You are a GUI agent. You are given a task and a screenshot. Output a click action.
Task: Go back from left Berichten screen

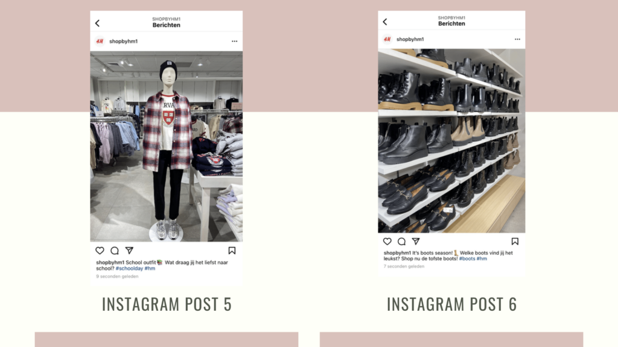(x=97, y=23)
